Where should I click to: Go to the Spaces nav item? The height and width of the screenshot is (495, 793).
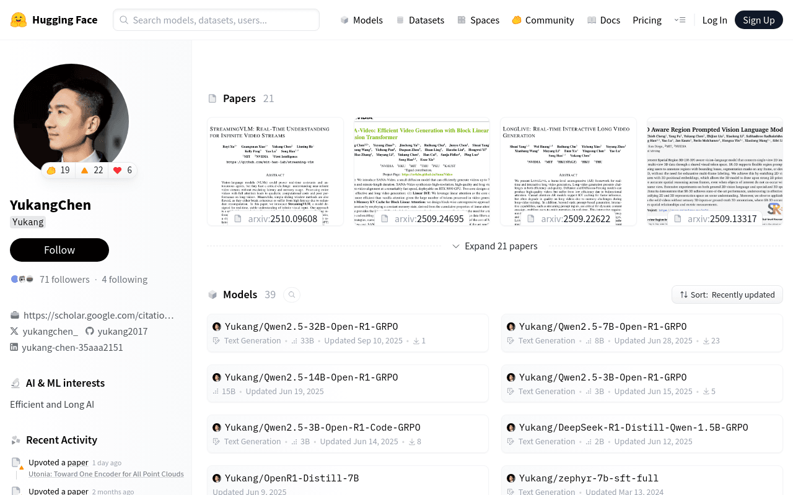478,20
